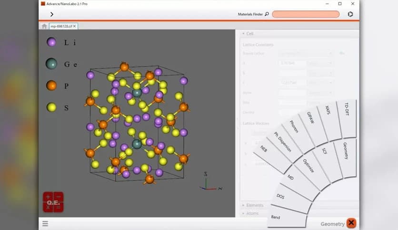Close the mp-696128.cif tab

[x=74, y=26]
